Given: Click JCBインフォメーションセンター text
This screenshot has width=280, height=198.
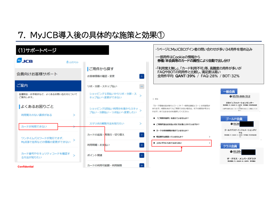Looking at the screenshot, I should click(x=240, y=103).
